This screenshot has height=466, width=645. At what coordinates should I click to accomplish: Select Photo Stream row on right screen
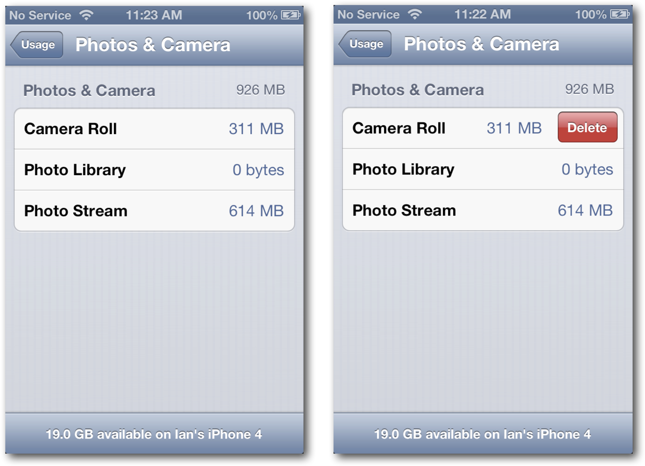[x=483, y=210]
